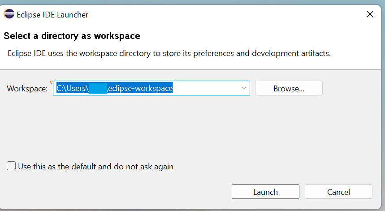Click the content assist indicator beside Workspace field

tap(52, 82)
